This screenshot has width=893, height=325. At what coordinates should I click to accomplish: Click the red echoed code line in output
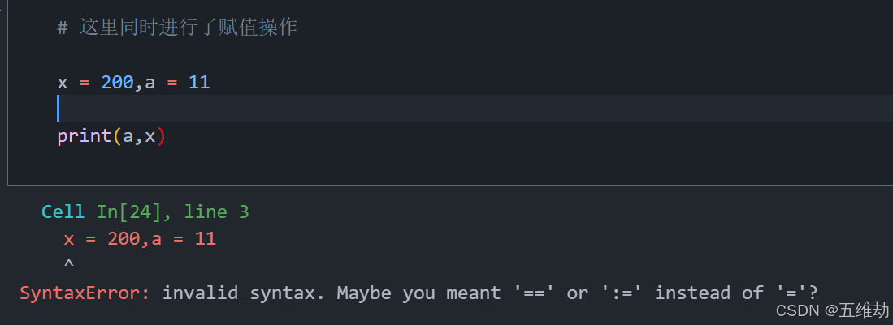(139, 238)
